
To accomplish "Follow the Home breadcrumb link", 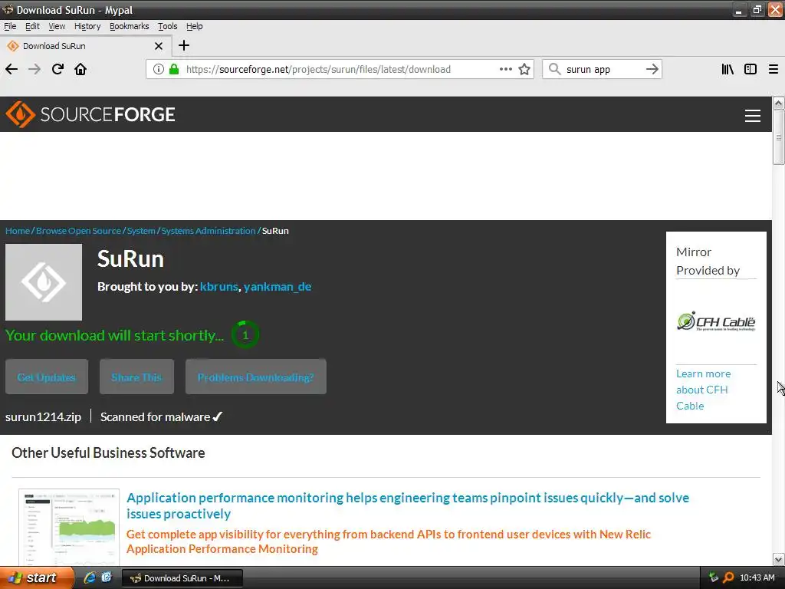I will point(18,231).
